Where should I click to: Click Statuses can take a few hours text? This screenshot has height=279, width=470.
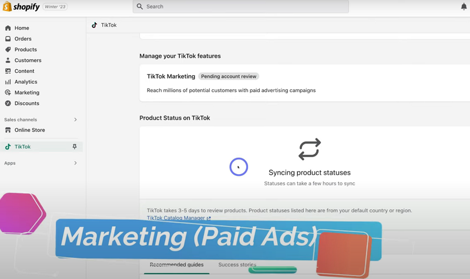coord(310,183)
